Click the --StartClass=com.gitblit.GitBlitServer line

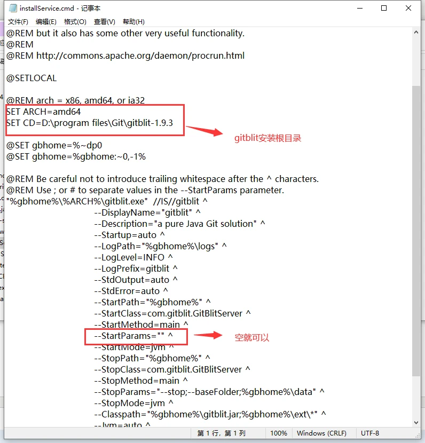pos(172,313)
